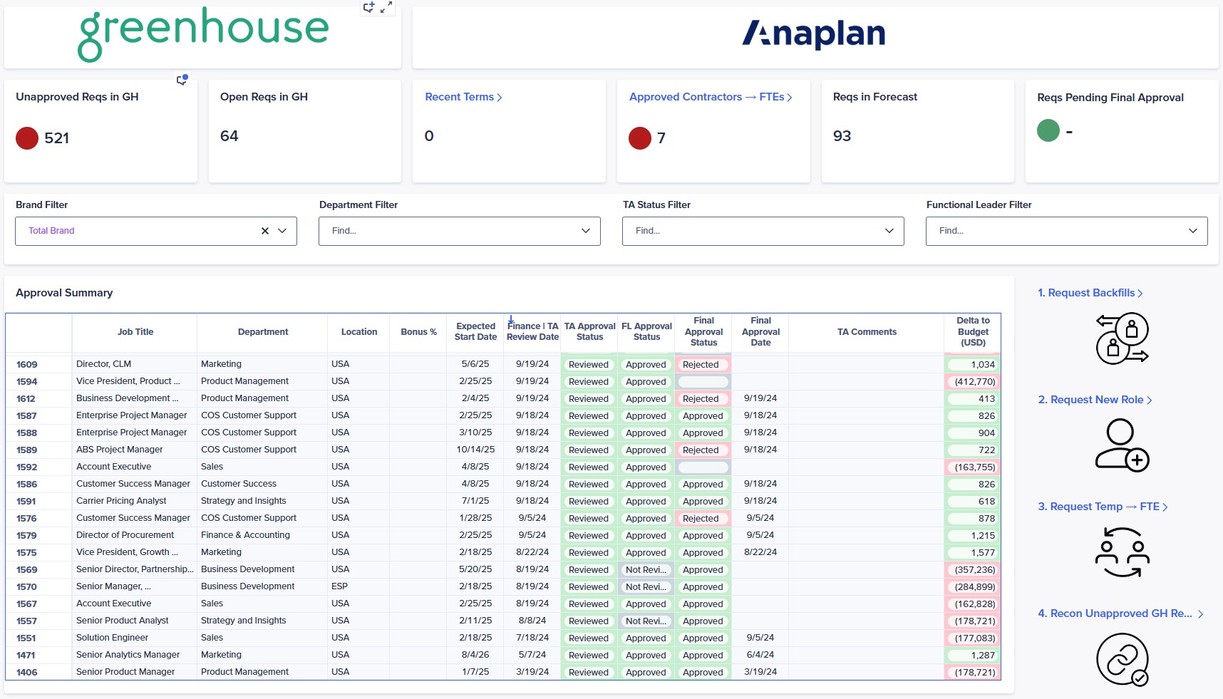Open the Department Filter dropdown

[459, 231]
